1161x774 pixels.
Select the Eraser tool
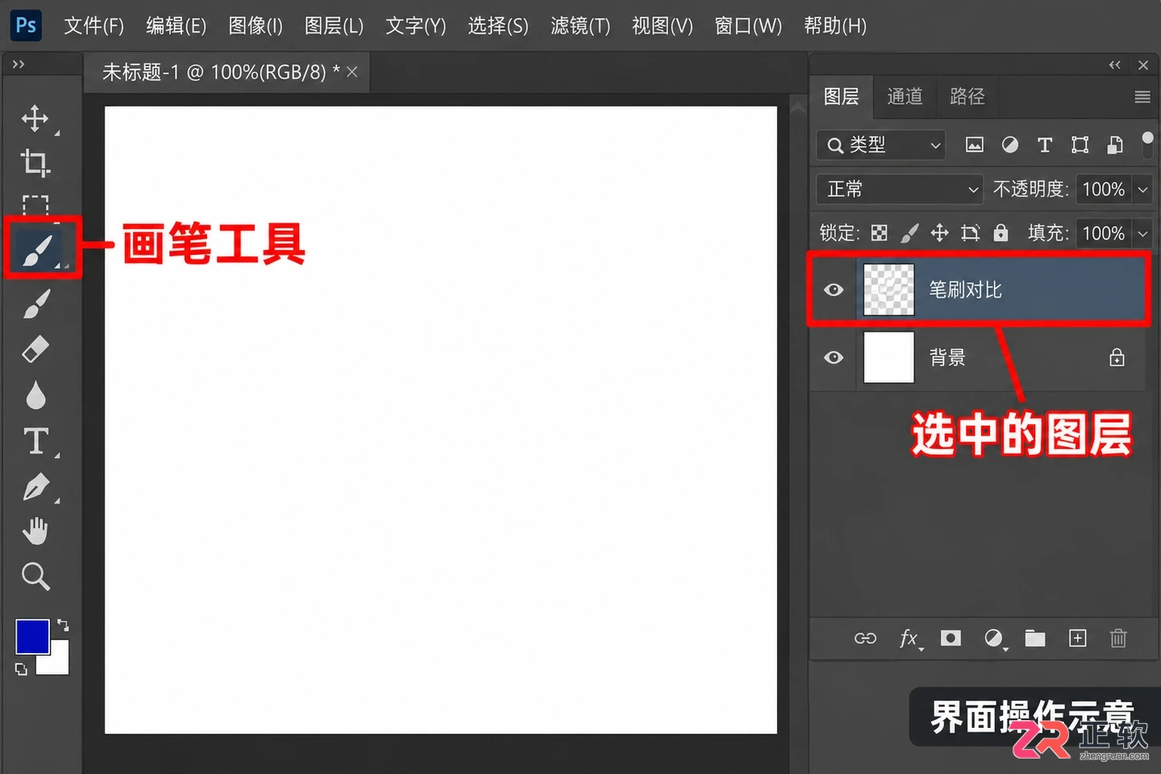click(x=35, y=349)
